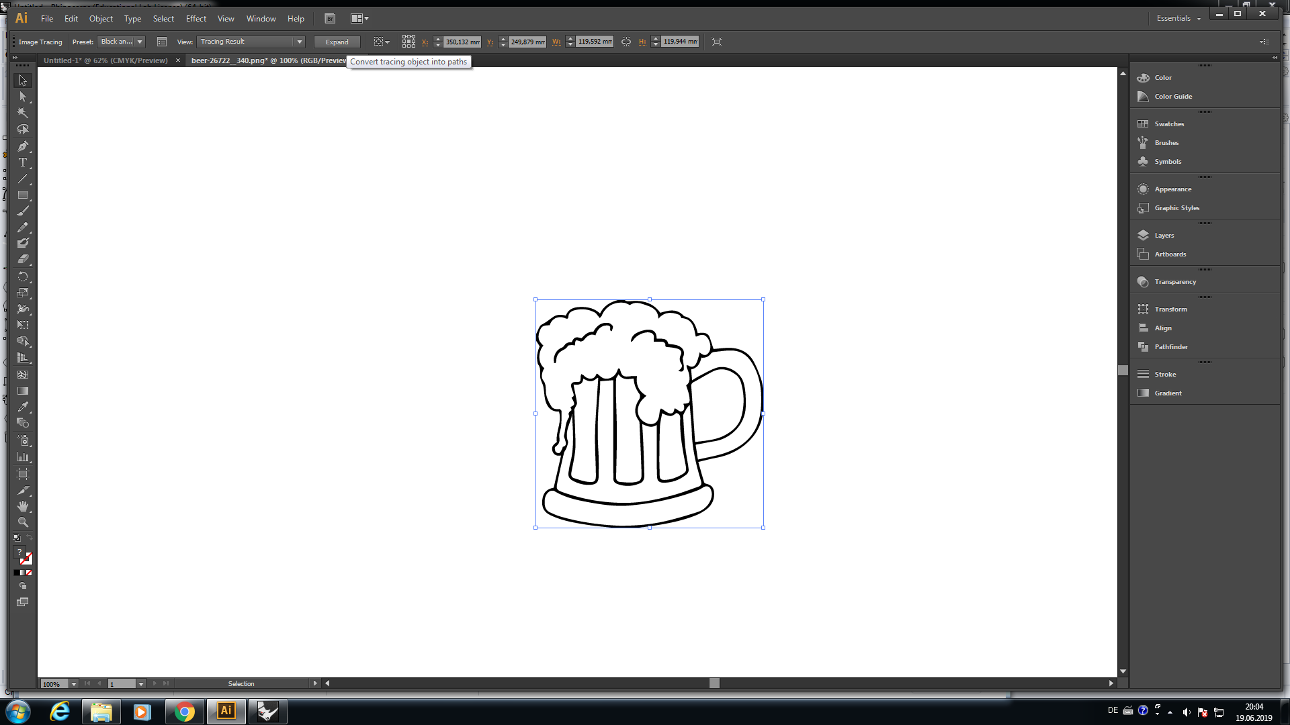Select the Pen tool
This screenshot has width=1290, height=725.
point(23,146)
